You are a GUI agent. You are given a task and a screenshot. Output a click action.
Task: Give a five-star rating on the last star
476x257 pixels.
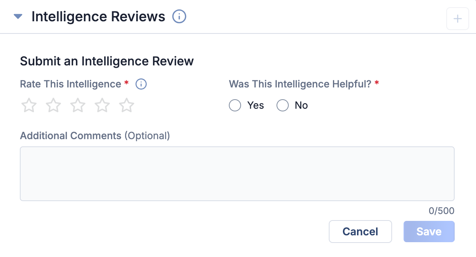[x=126, y=105]
